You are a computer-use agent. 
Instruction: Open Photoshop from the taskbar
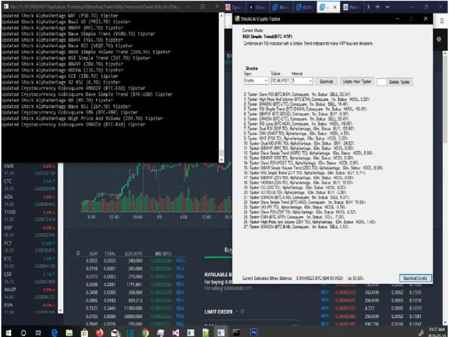254,333
